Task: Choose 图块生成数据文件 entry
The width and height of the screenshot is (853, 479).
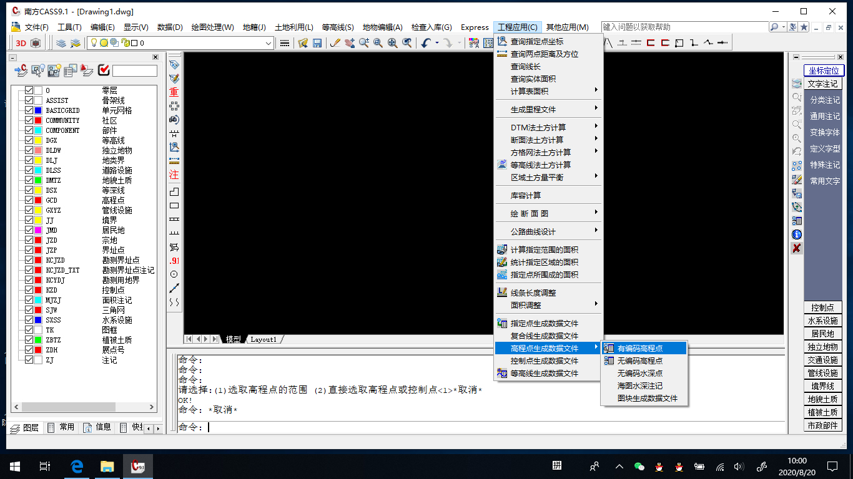Action: [644, 398]
